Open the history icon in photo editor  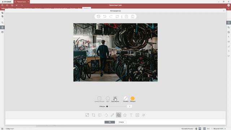[x=99, y=17]
